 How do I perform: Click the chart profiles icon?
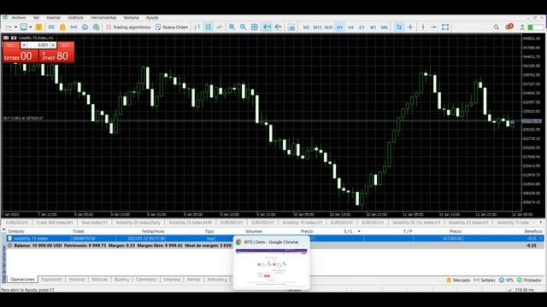pyautogui.click(x=23, y=26)
